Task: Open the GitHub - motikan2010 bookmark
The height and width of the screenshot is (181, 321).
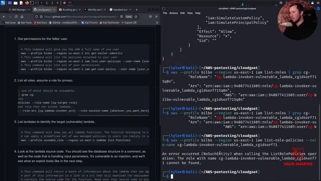Action: pyautogui.click(x=64, y=23)
